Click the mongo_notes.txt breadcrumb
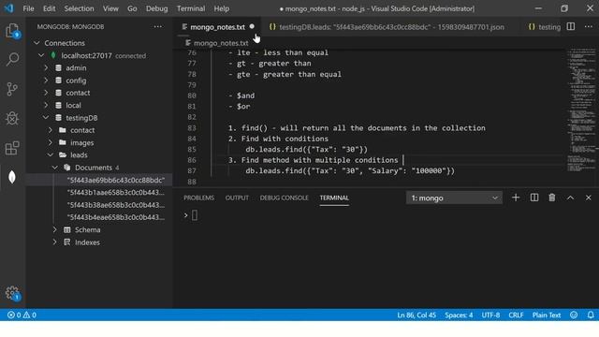 coord(217,43)
